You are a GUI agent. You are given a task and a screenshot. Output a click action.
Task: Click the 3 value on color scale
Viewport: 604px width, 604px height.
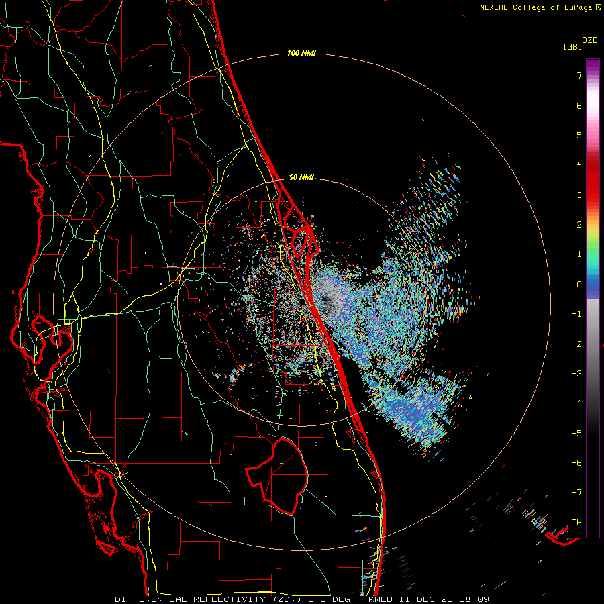pos(579,195)
